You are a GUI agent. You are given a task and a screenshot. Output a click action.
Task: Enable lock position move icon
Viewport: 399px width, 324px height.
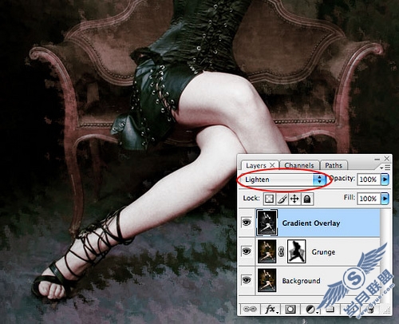294,199
